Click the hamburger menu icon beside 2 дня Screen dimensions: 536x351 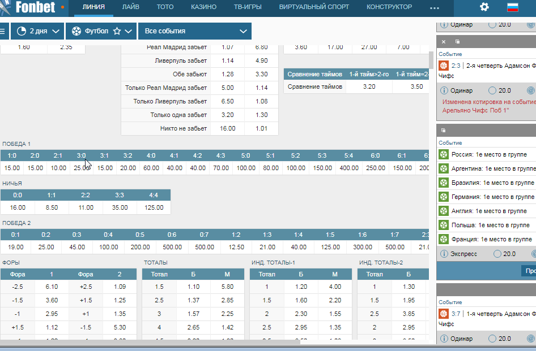(x=2, y=31)
